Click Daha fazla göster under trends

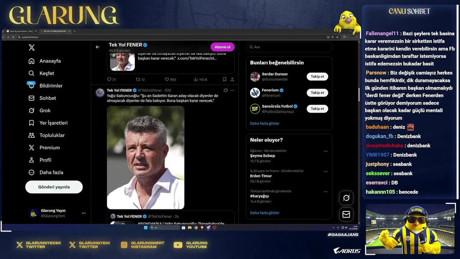265,213
